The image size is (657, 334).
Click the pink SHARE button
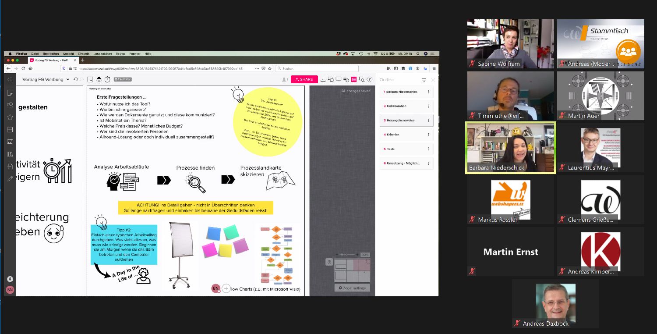tap(305, 79)
